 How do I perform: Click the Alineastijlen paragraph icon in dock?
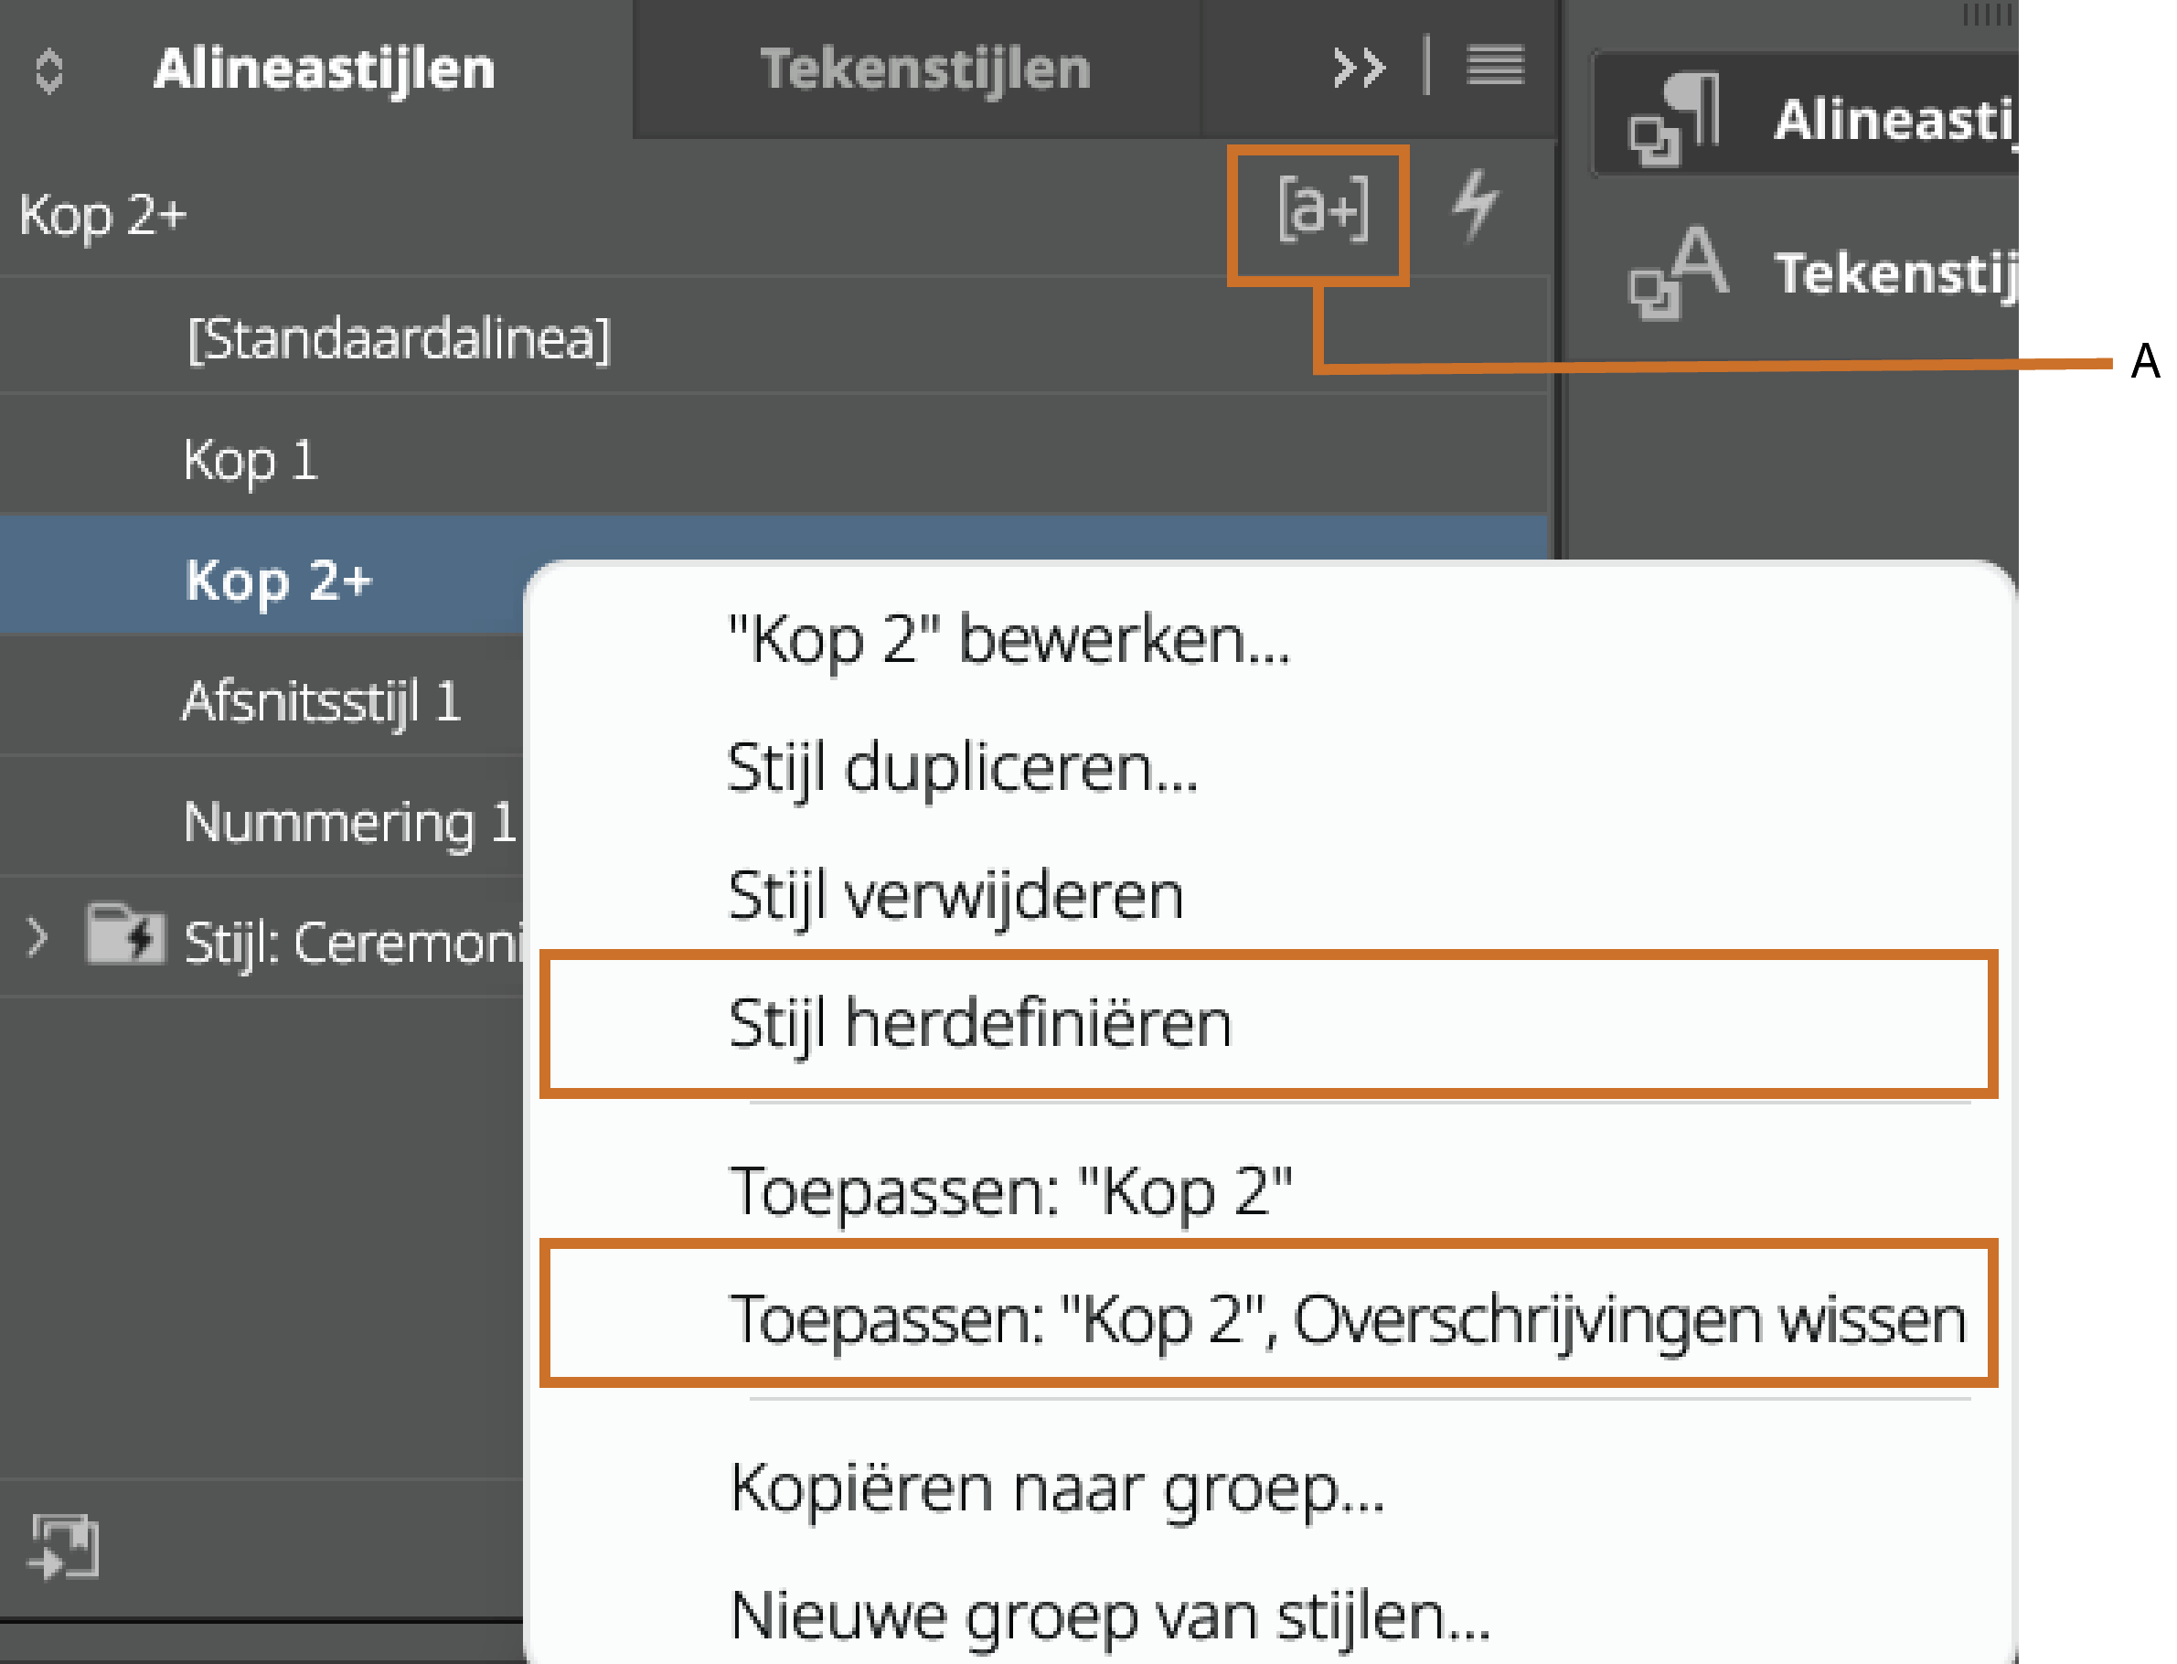tap(1677, 120)
